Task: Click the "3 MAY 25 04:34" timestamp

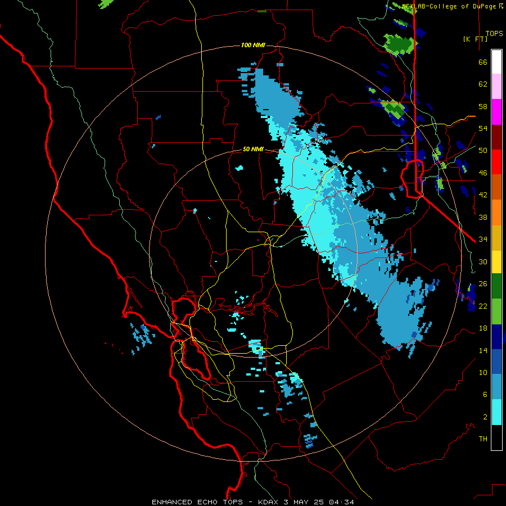Action: point(319,502)
